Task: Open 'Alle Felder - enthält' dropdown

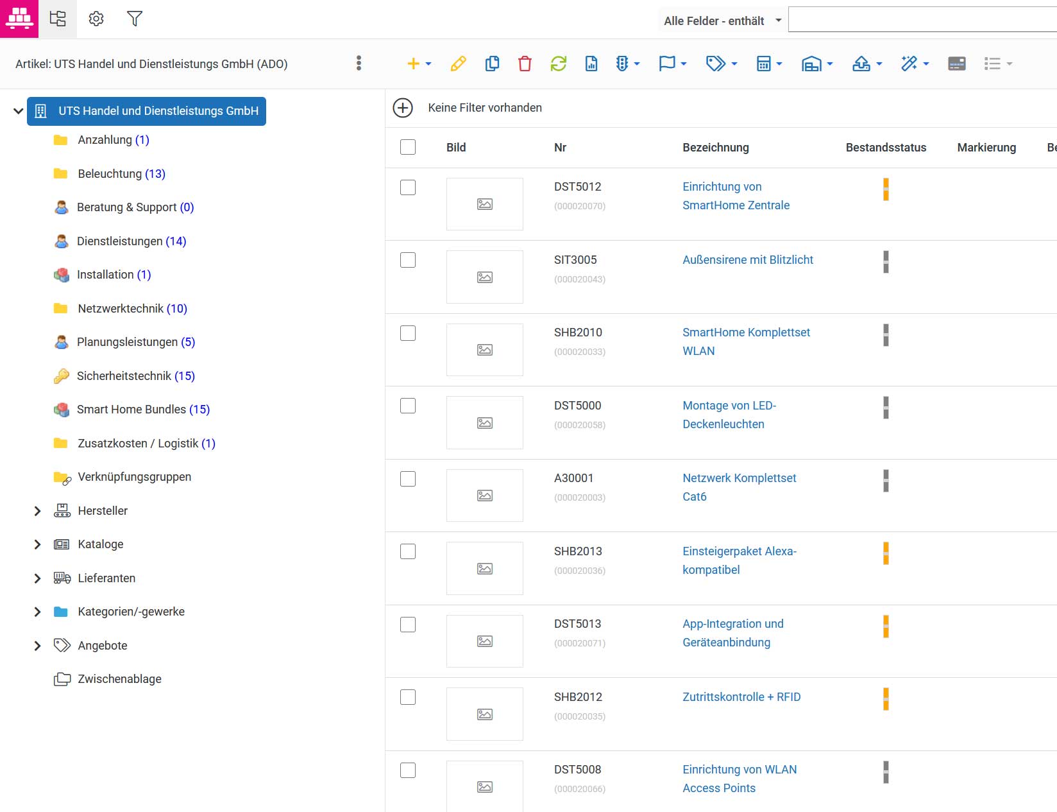Action: point(723,21)
